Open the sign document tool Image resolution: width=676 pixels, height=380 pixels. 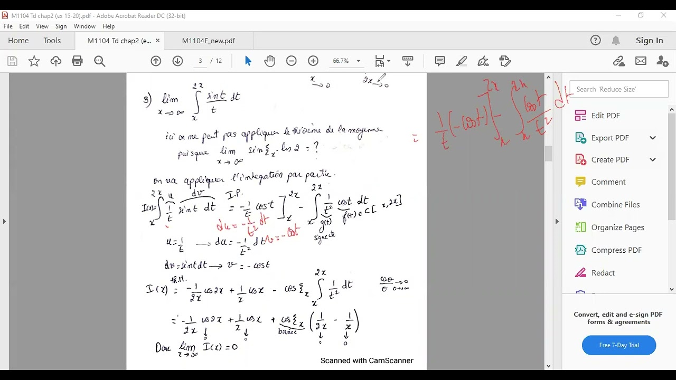483,61
